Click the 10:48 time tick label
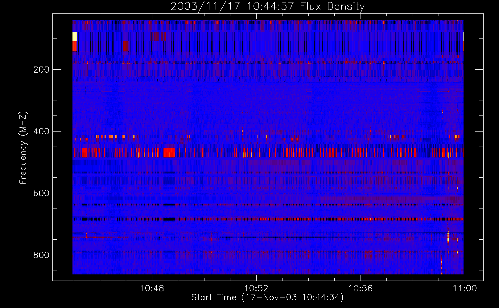The height and width of the screenshot is (308, 499). tap(152, 289)
